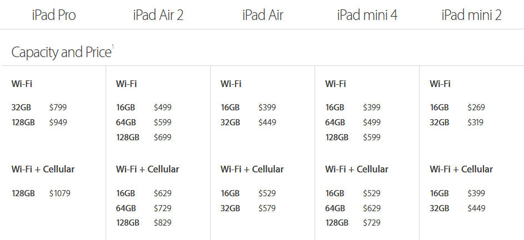The height and width of the screenshot is (240, 524).
Task: Select the $699 iPad Air 2 price
Action: [163, 137]
